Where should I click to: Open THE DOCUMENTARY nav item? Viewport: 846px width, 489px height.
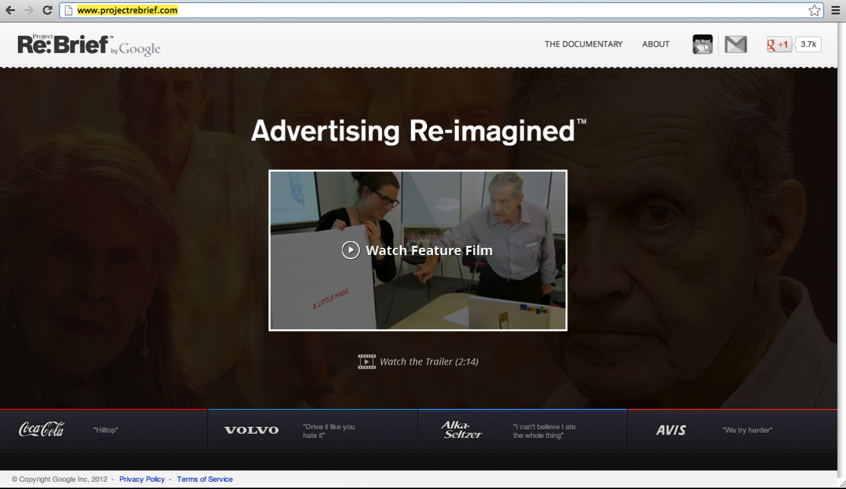pos(584,44)
